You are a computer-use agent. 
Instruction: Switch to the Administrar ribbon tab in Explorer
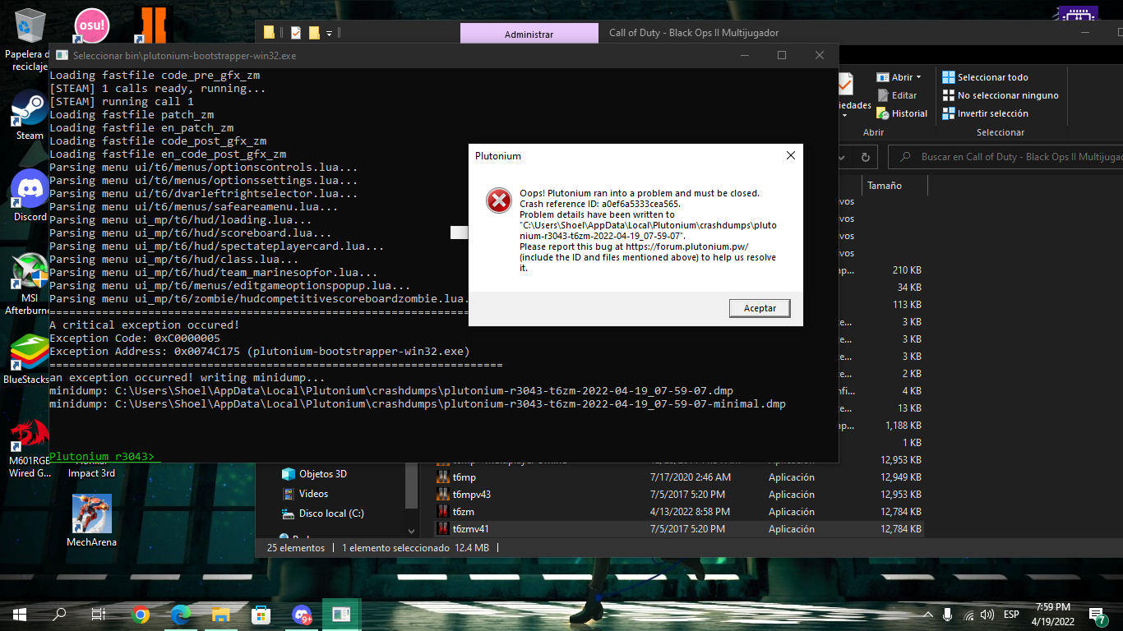point(529,34)
